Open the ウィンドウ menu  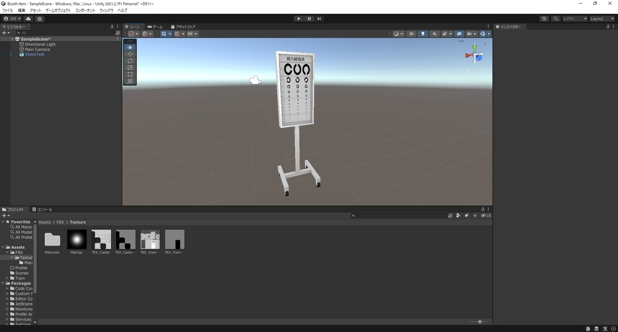pos(106,11)
